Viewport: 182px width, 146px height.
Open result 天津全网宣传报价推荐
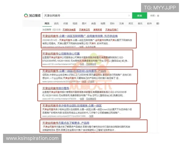coord(56,88)
